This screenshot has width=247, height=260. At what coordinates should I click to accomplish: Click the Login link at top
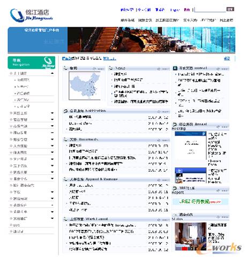click(x=175, y=10)
